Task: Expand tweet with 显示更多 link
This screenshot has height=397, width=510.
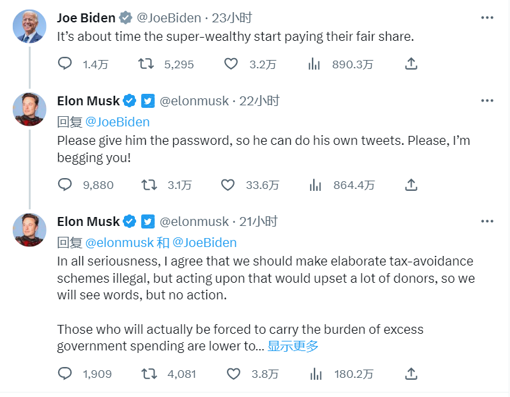Action: coord(293,347)
